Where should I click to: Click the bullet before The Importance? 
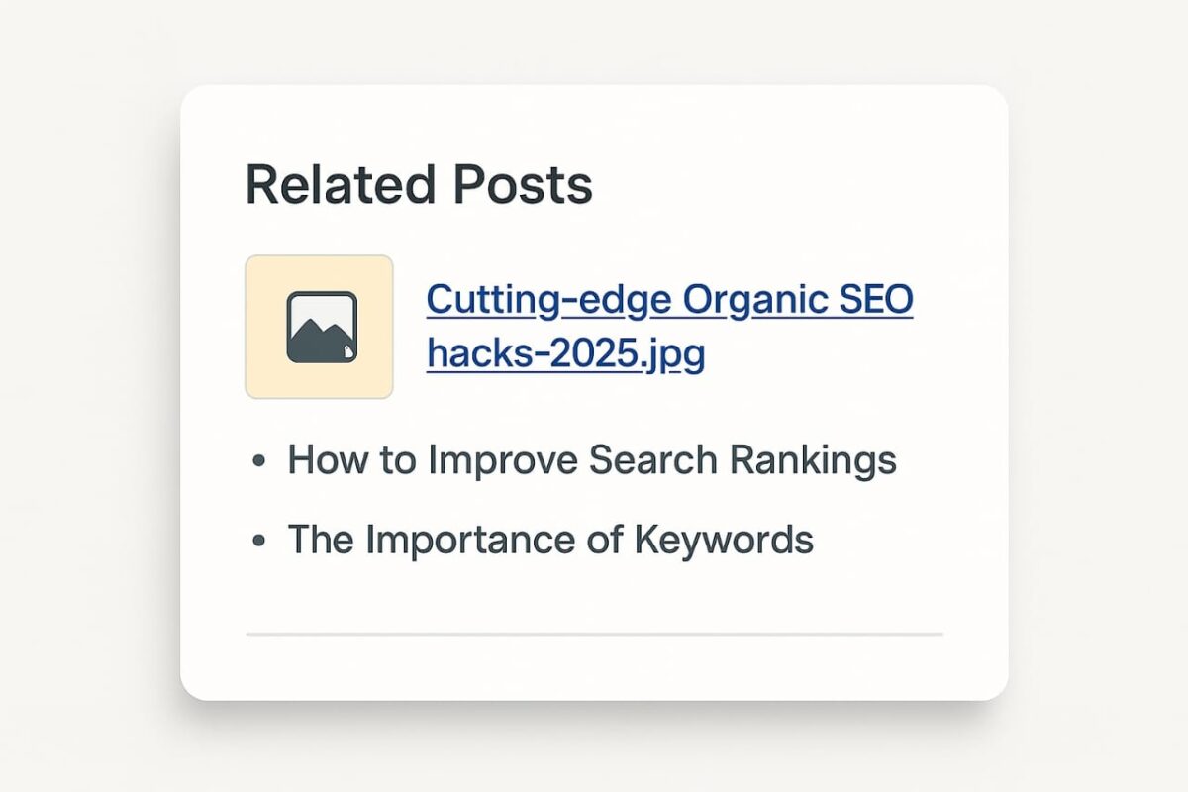pos(259,541)
